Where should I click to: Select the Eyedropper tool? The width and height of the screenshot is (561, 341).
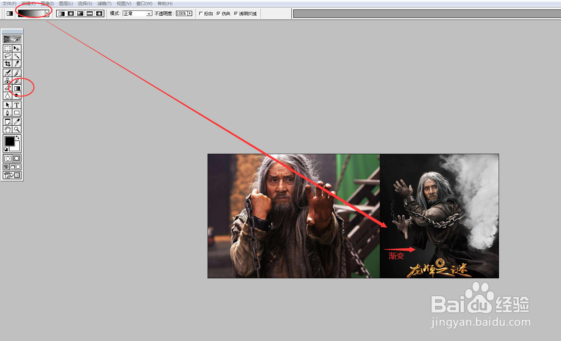(17, 122)
